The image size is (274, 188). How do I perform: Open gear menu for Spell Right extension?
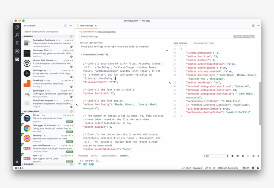point(71,97)
